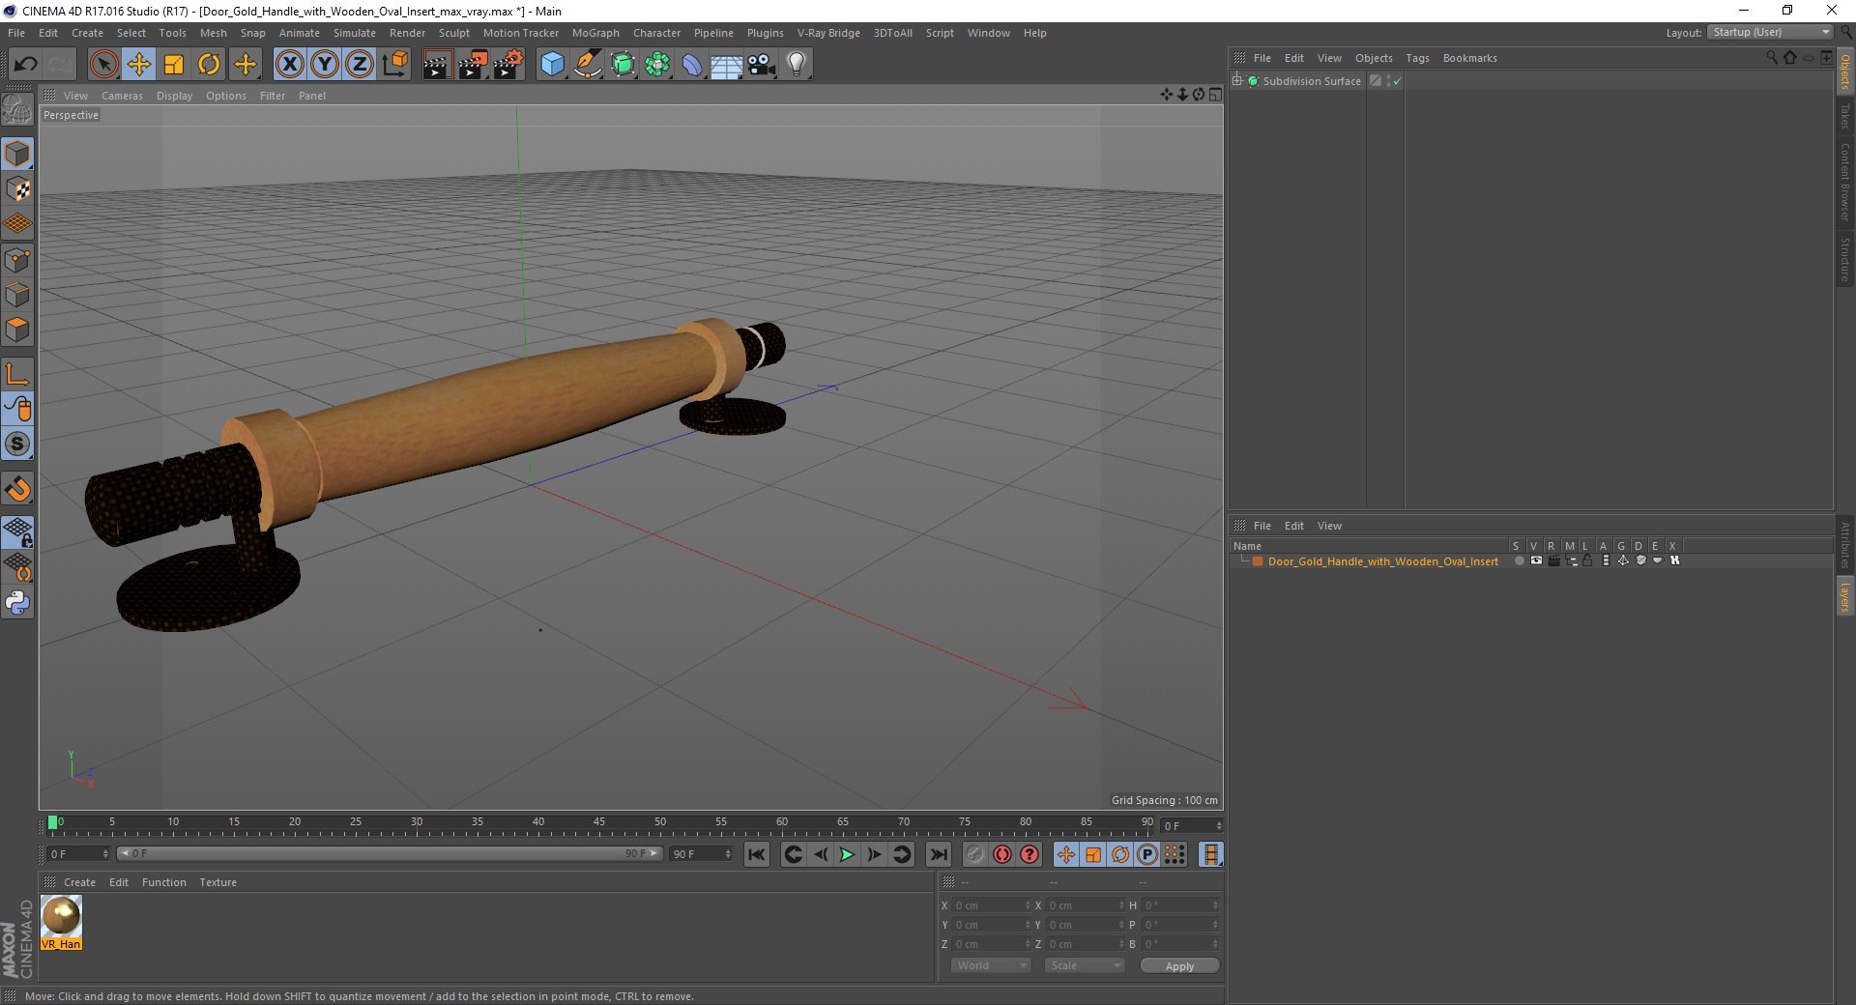Expand the Subdivision Surface object tree
Viewport: 1856px width, 1005px height.
[x=1237, y=80]
